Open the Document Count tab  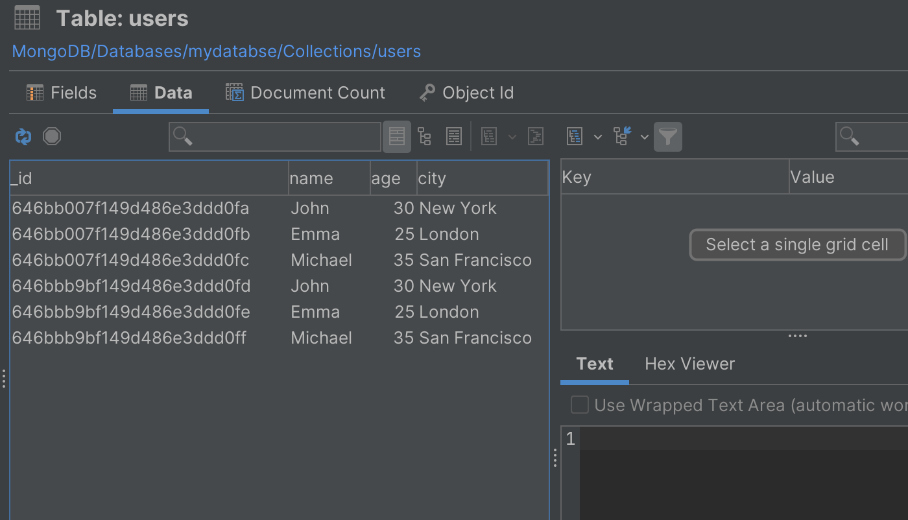(305, 93)
